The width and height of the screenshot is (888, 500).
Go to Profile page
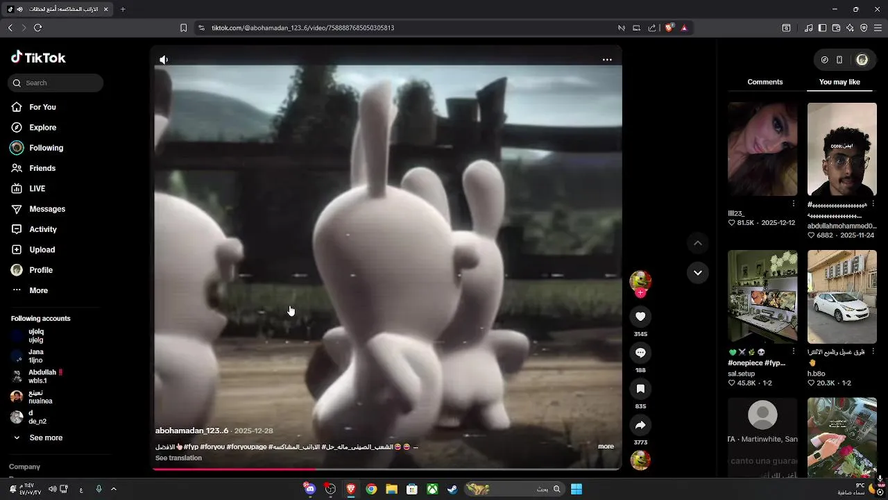[32, 270]
